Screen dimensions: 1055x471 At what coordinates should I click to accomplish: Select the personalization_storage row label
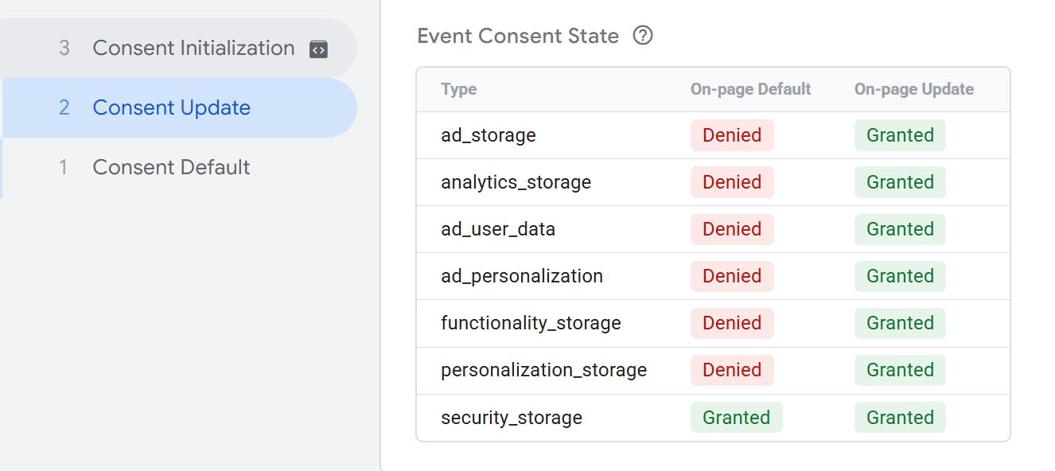[544, 370]
